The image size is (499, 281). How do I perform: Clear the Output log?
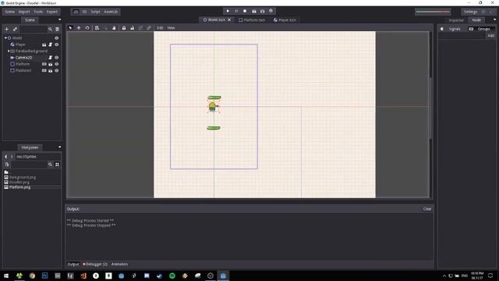point(427,209)
